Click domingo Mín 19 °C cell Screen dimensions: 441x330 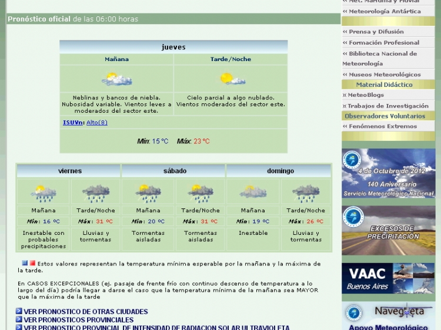coord(253,221)
